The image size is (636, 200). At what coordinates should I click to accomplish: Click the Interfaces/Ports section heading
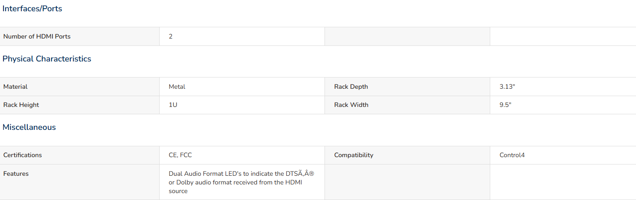(32, 9)
